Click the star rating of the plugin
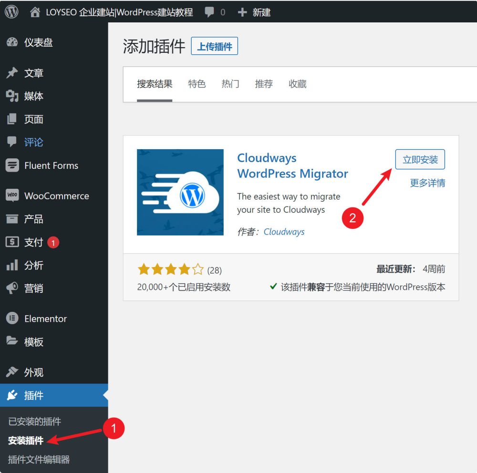The image size is (477, 473). 171,269
